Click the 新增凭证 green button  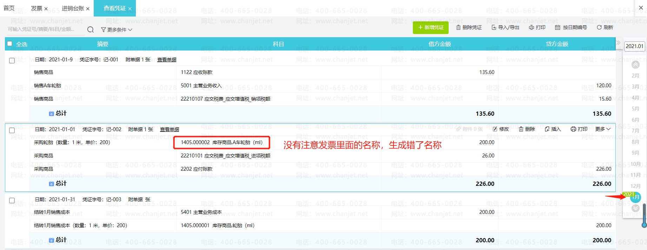431,27
